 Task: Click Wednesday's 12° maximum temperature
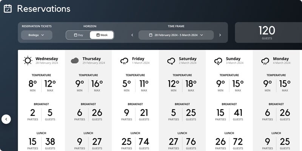tap(50, 83)
